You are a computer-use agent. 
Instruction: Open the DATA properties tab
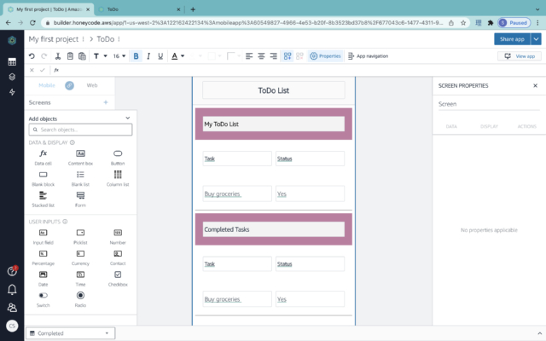(x=451, y=126)
